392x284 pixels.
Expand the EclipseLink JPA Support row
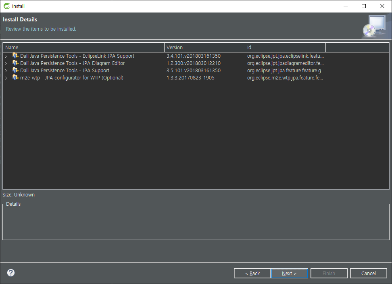[6, 56]
